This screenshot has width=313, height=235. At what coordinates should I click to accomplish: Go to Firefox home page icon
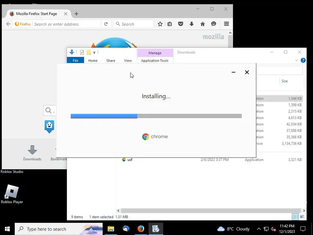tap(203, 24)
